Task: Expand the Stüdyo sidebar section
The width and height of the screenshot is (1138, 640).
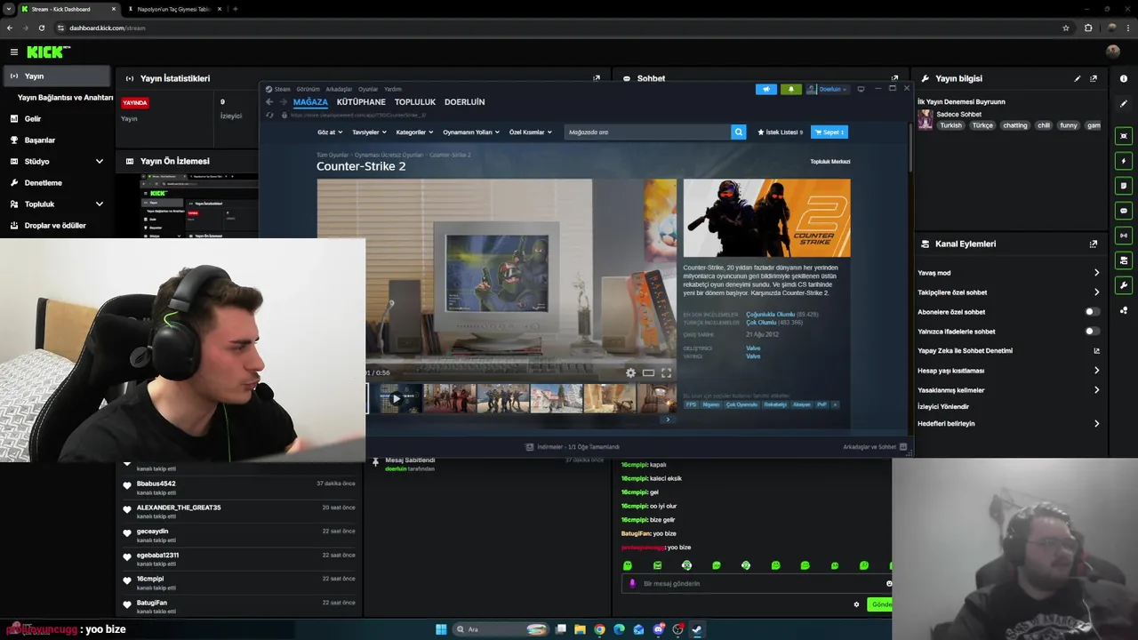Action: [x=56, y=162]
